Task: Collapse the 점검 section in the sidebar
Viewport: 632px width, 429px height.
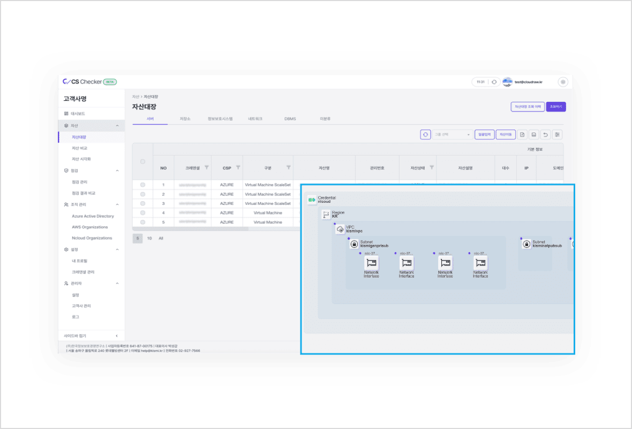Action: point(117,171)
